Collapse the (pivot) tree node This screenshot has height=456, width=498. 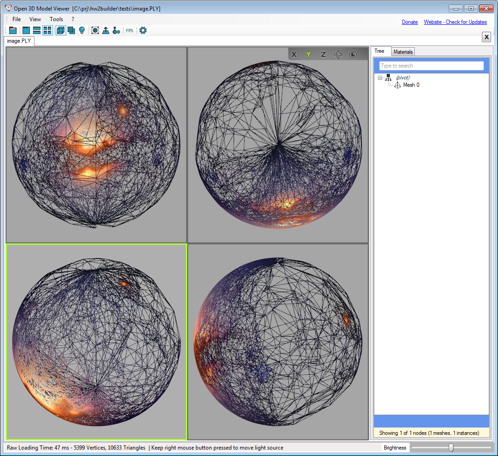pos(380,78)
